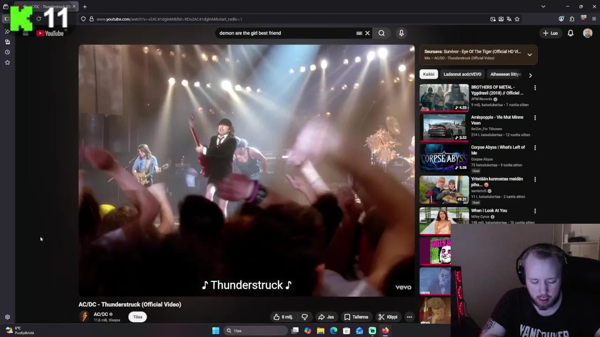
Task: Click the taskbar Hae search box
Action: 255,330
